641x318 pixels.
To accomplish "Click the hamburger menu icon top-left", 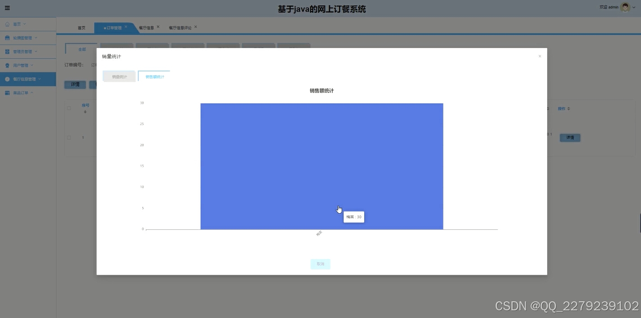I will click(x=8, y=8).
